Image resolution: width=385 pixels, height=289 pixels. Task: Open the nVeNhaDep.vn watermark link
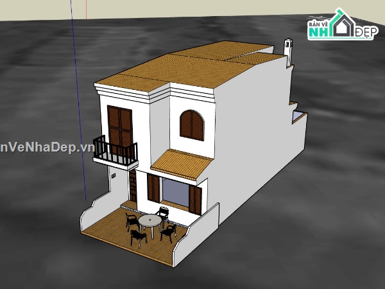[x=46, y=147]
